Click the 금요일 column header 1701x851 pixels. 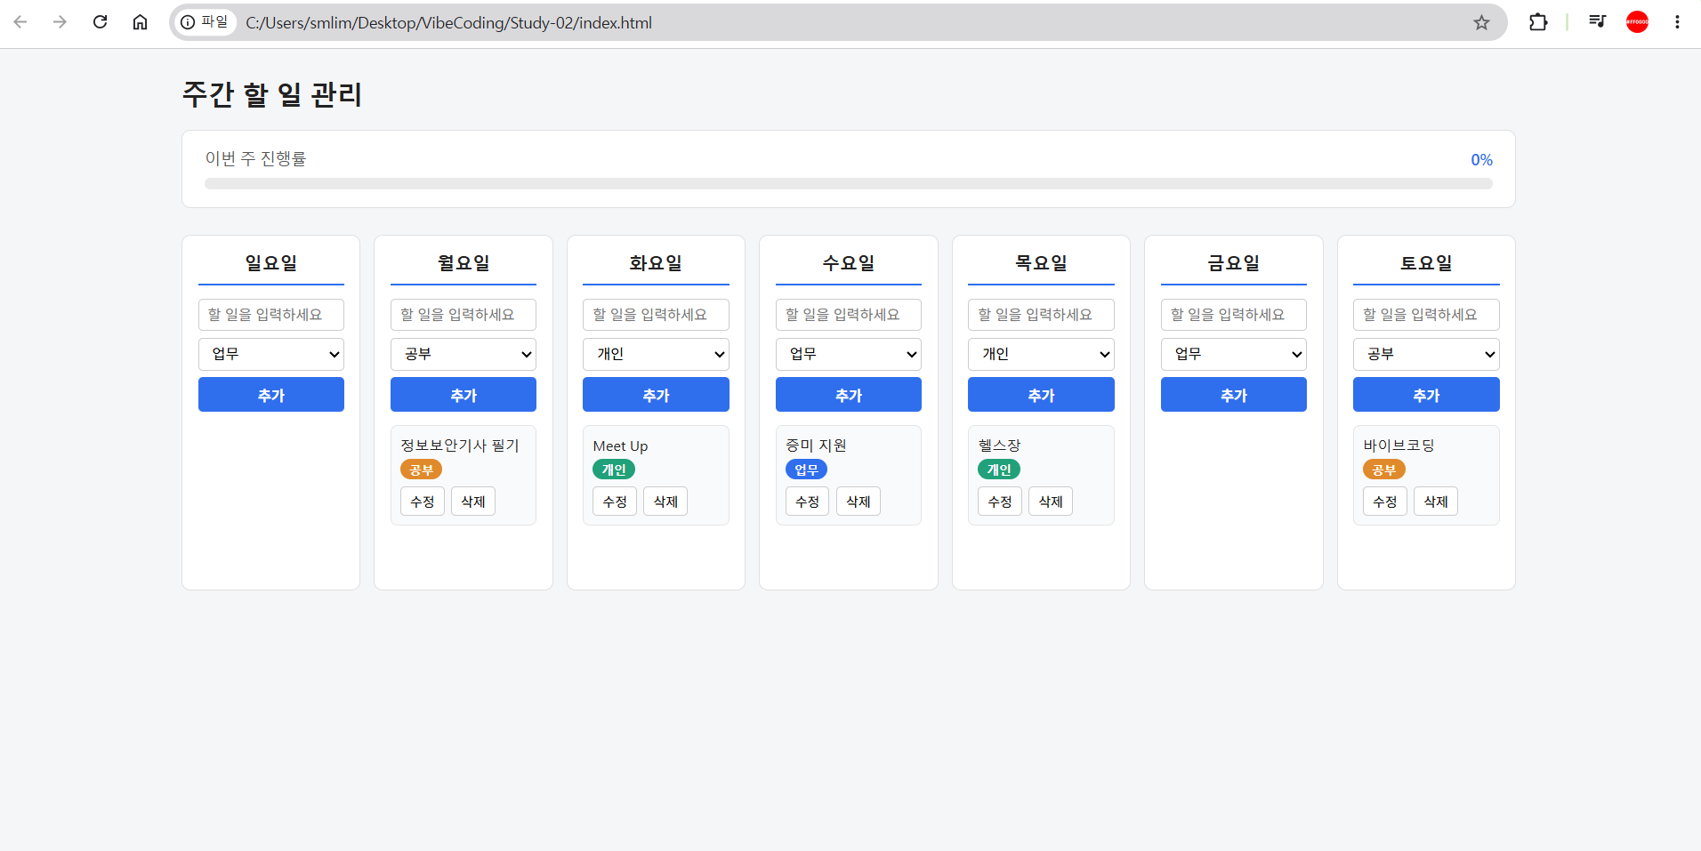tap(1234, 263)
